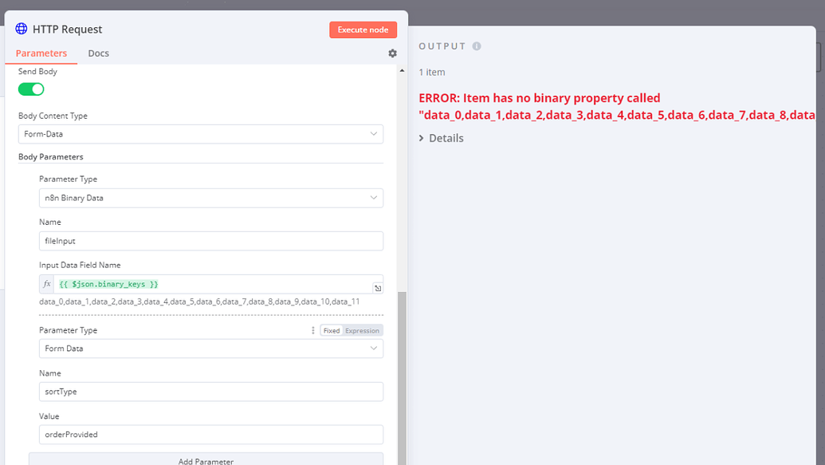Switch to the Docs tab

click(98, 53)
